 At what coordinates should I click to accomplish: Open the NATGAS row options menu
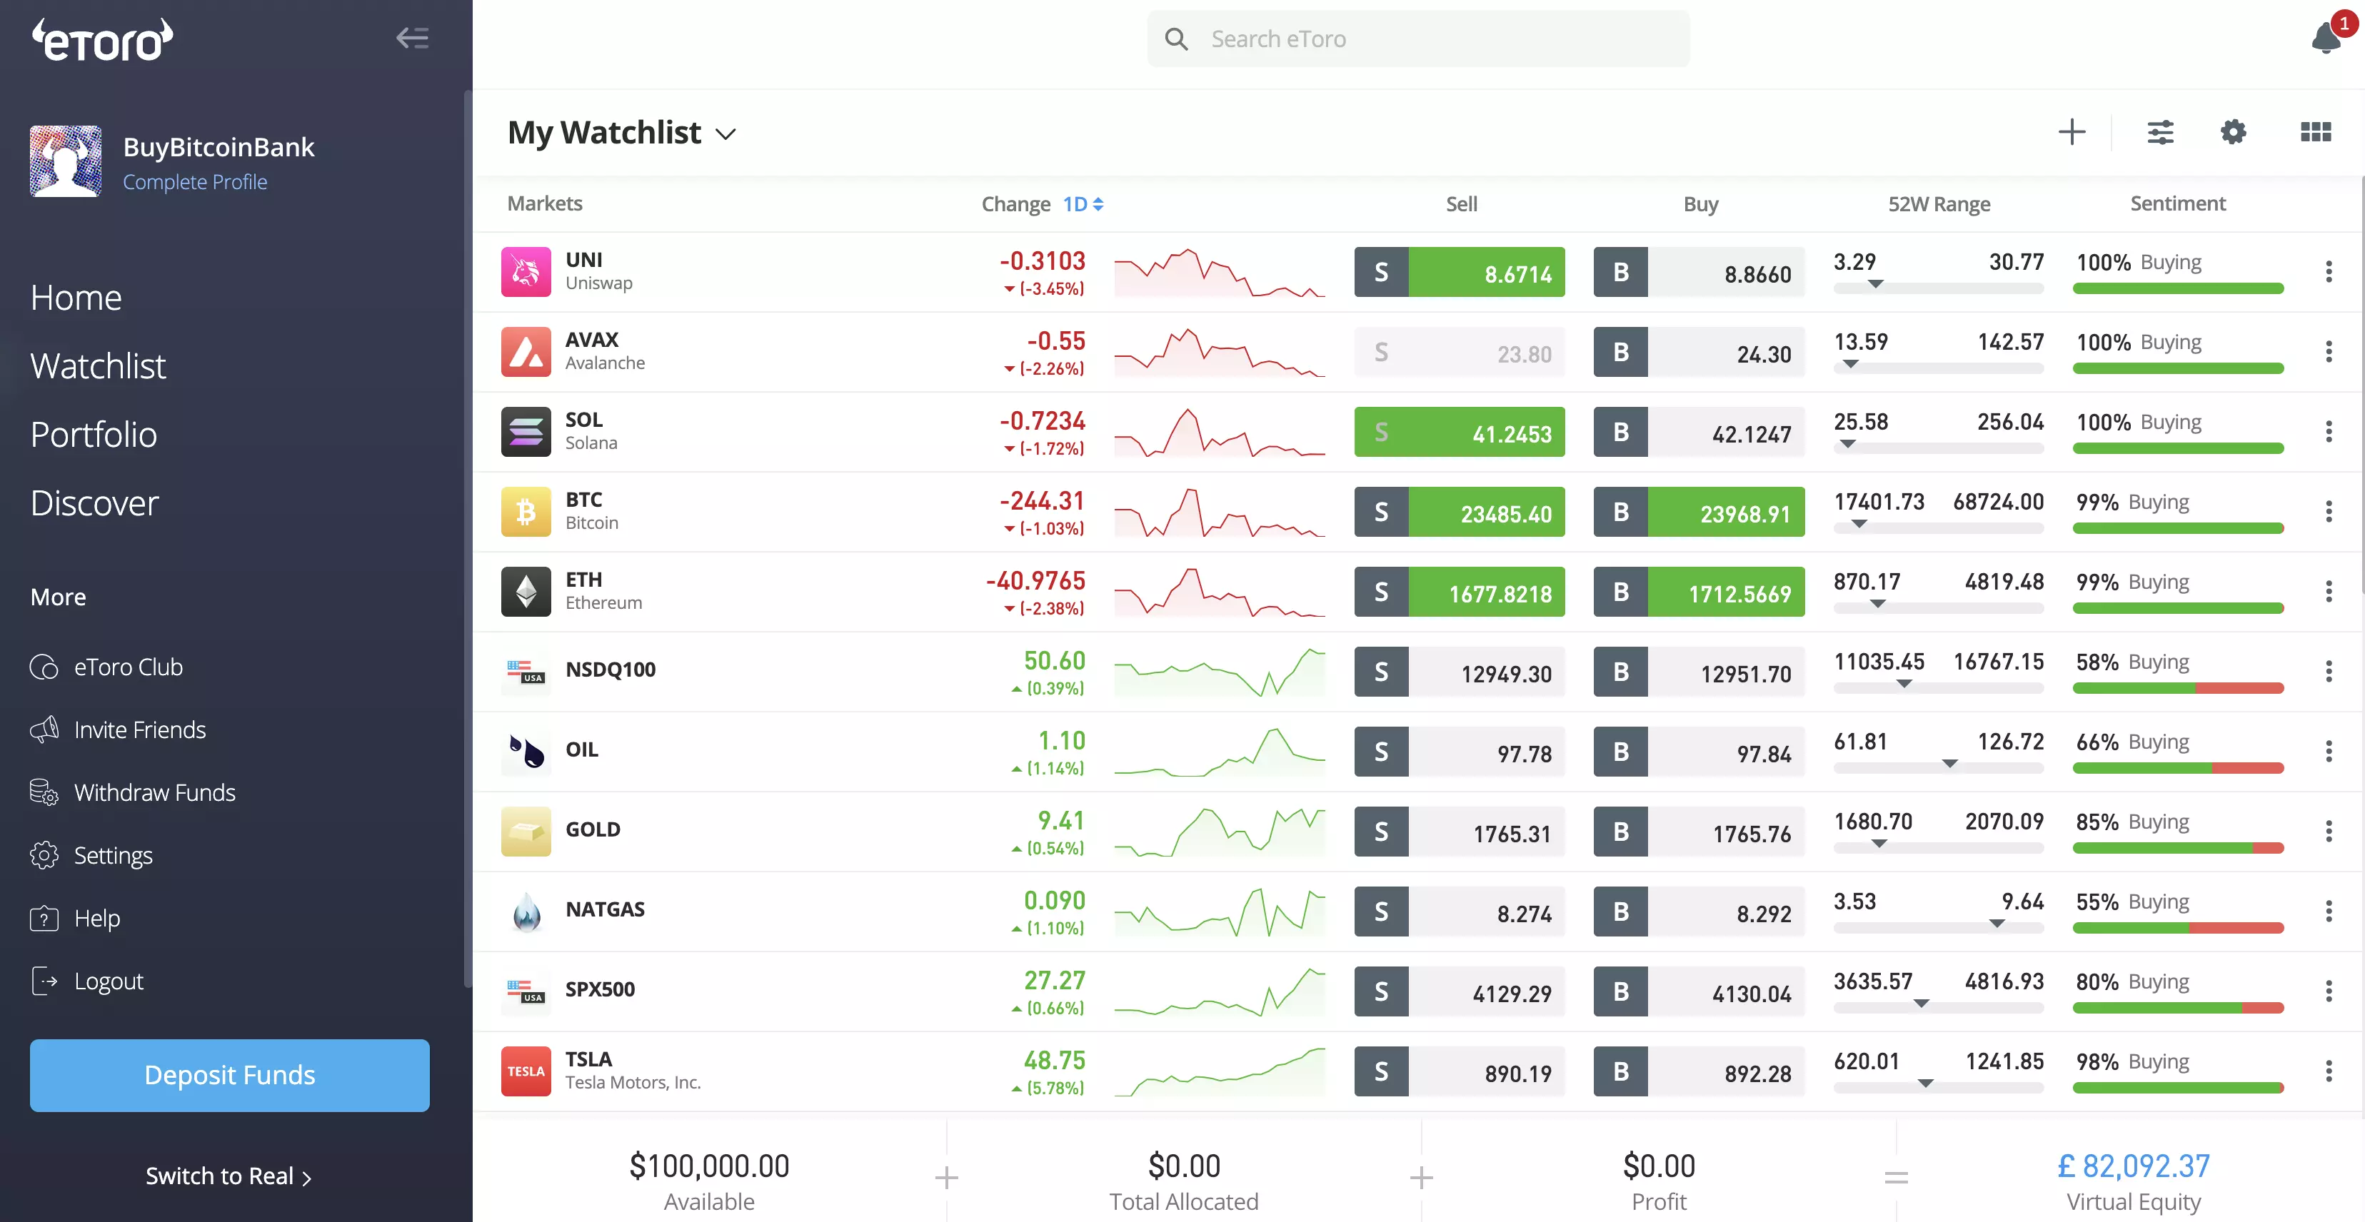pos(2329,910)
